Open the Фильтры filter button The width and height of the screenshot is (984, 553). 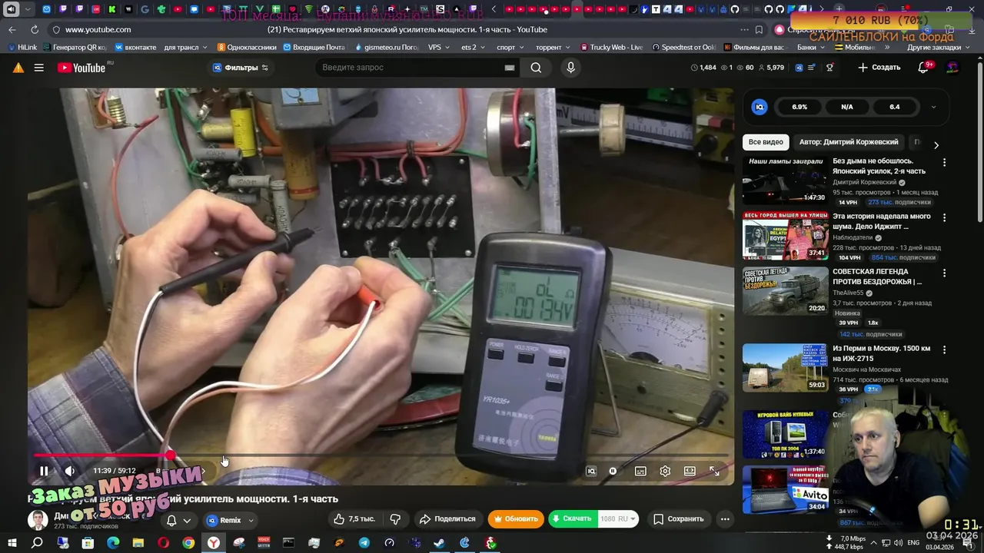(x=241, y=68)
